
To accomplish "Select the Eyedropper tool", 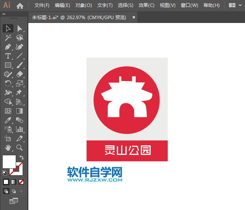I will [8, 120].
